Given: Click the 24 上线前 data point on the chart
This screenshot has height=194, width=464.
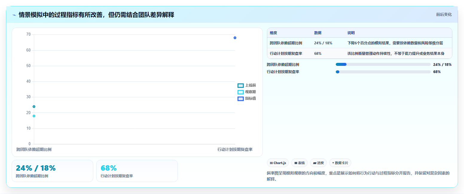Looking at the screenshot, I should 34,107.
